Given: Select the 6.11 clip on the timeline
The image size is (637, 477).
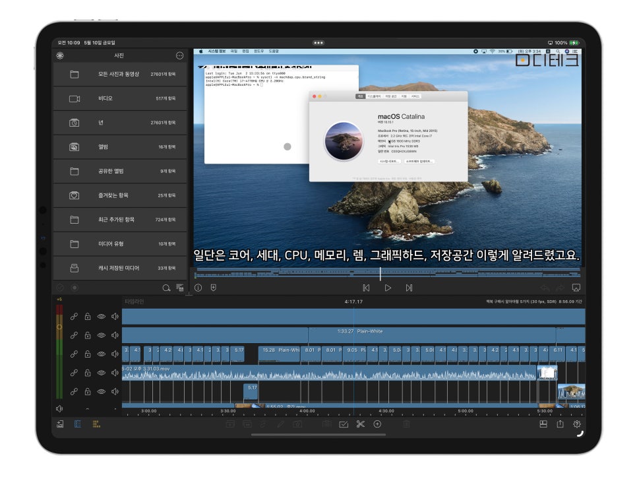Looking at the screenshot, I should point(558,354).
